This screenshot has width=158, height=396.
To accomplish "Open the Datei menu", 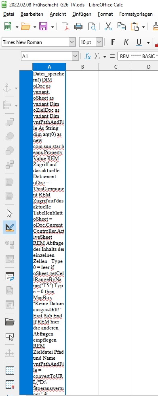I will 8,14.
